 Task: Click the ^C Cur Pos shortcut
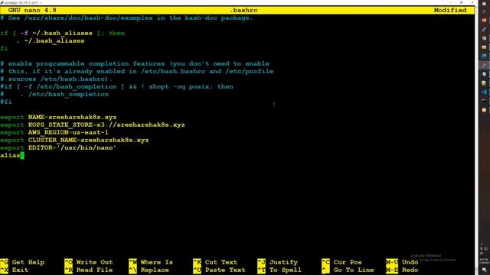342,262
